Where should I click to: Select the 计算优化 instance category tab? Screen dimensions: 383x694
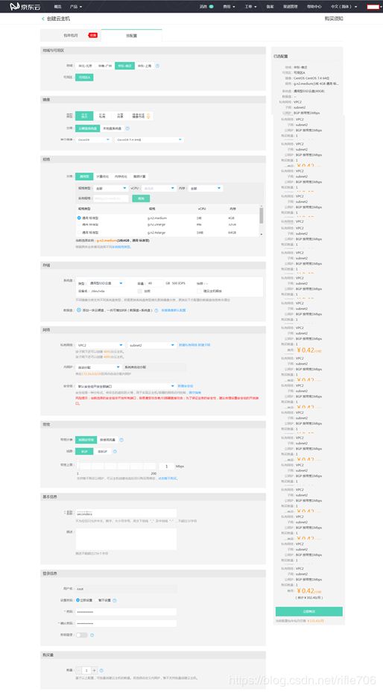102,177
